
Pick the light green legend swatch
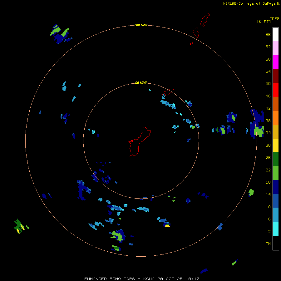276,173
